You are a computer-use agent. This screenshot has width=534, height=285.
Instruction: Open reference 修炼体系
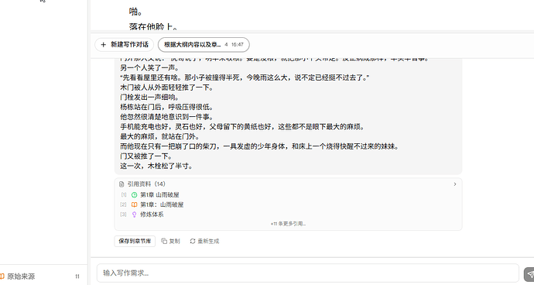coord(152,215)
